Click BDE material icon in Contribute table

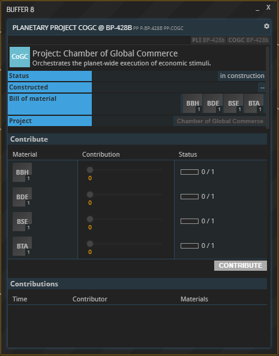[x=22, y=197]
